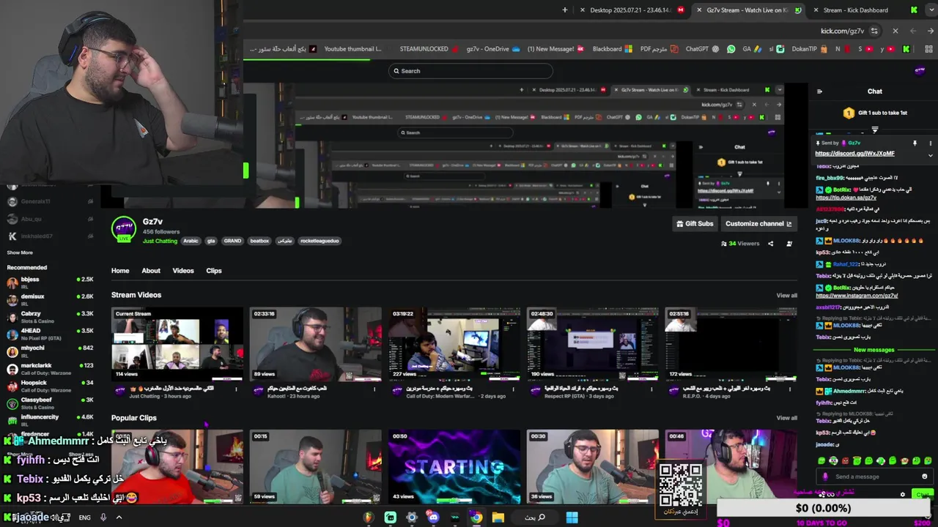Open the Current Stream video thumbnail

pyautogui.click(x=177, y=344)
